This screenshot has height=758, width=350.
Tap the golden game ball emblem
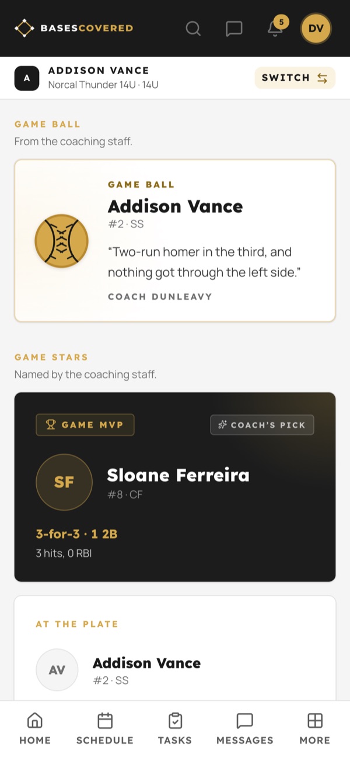pos(61,241)
